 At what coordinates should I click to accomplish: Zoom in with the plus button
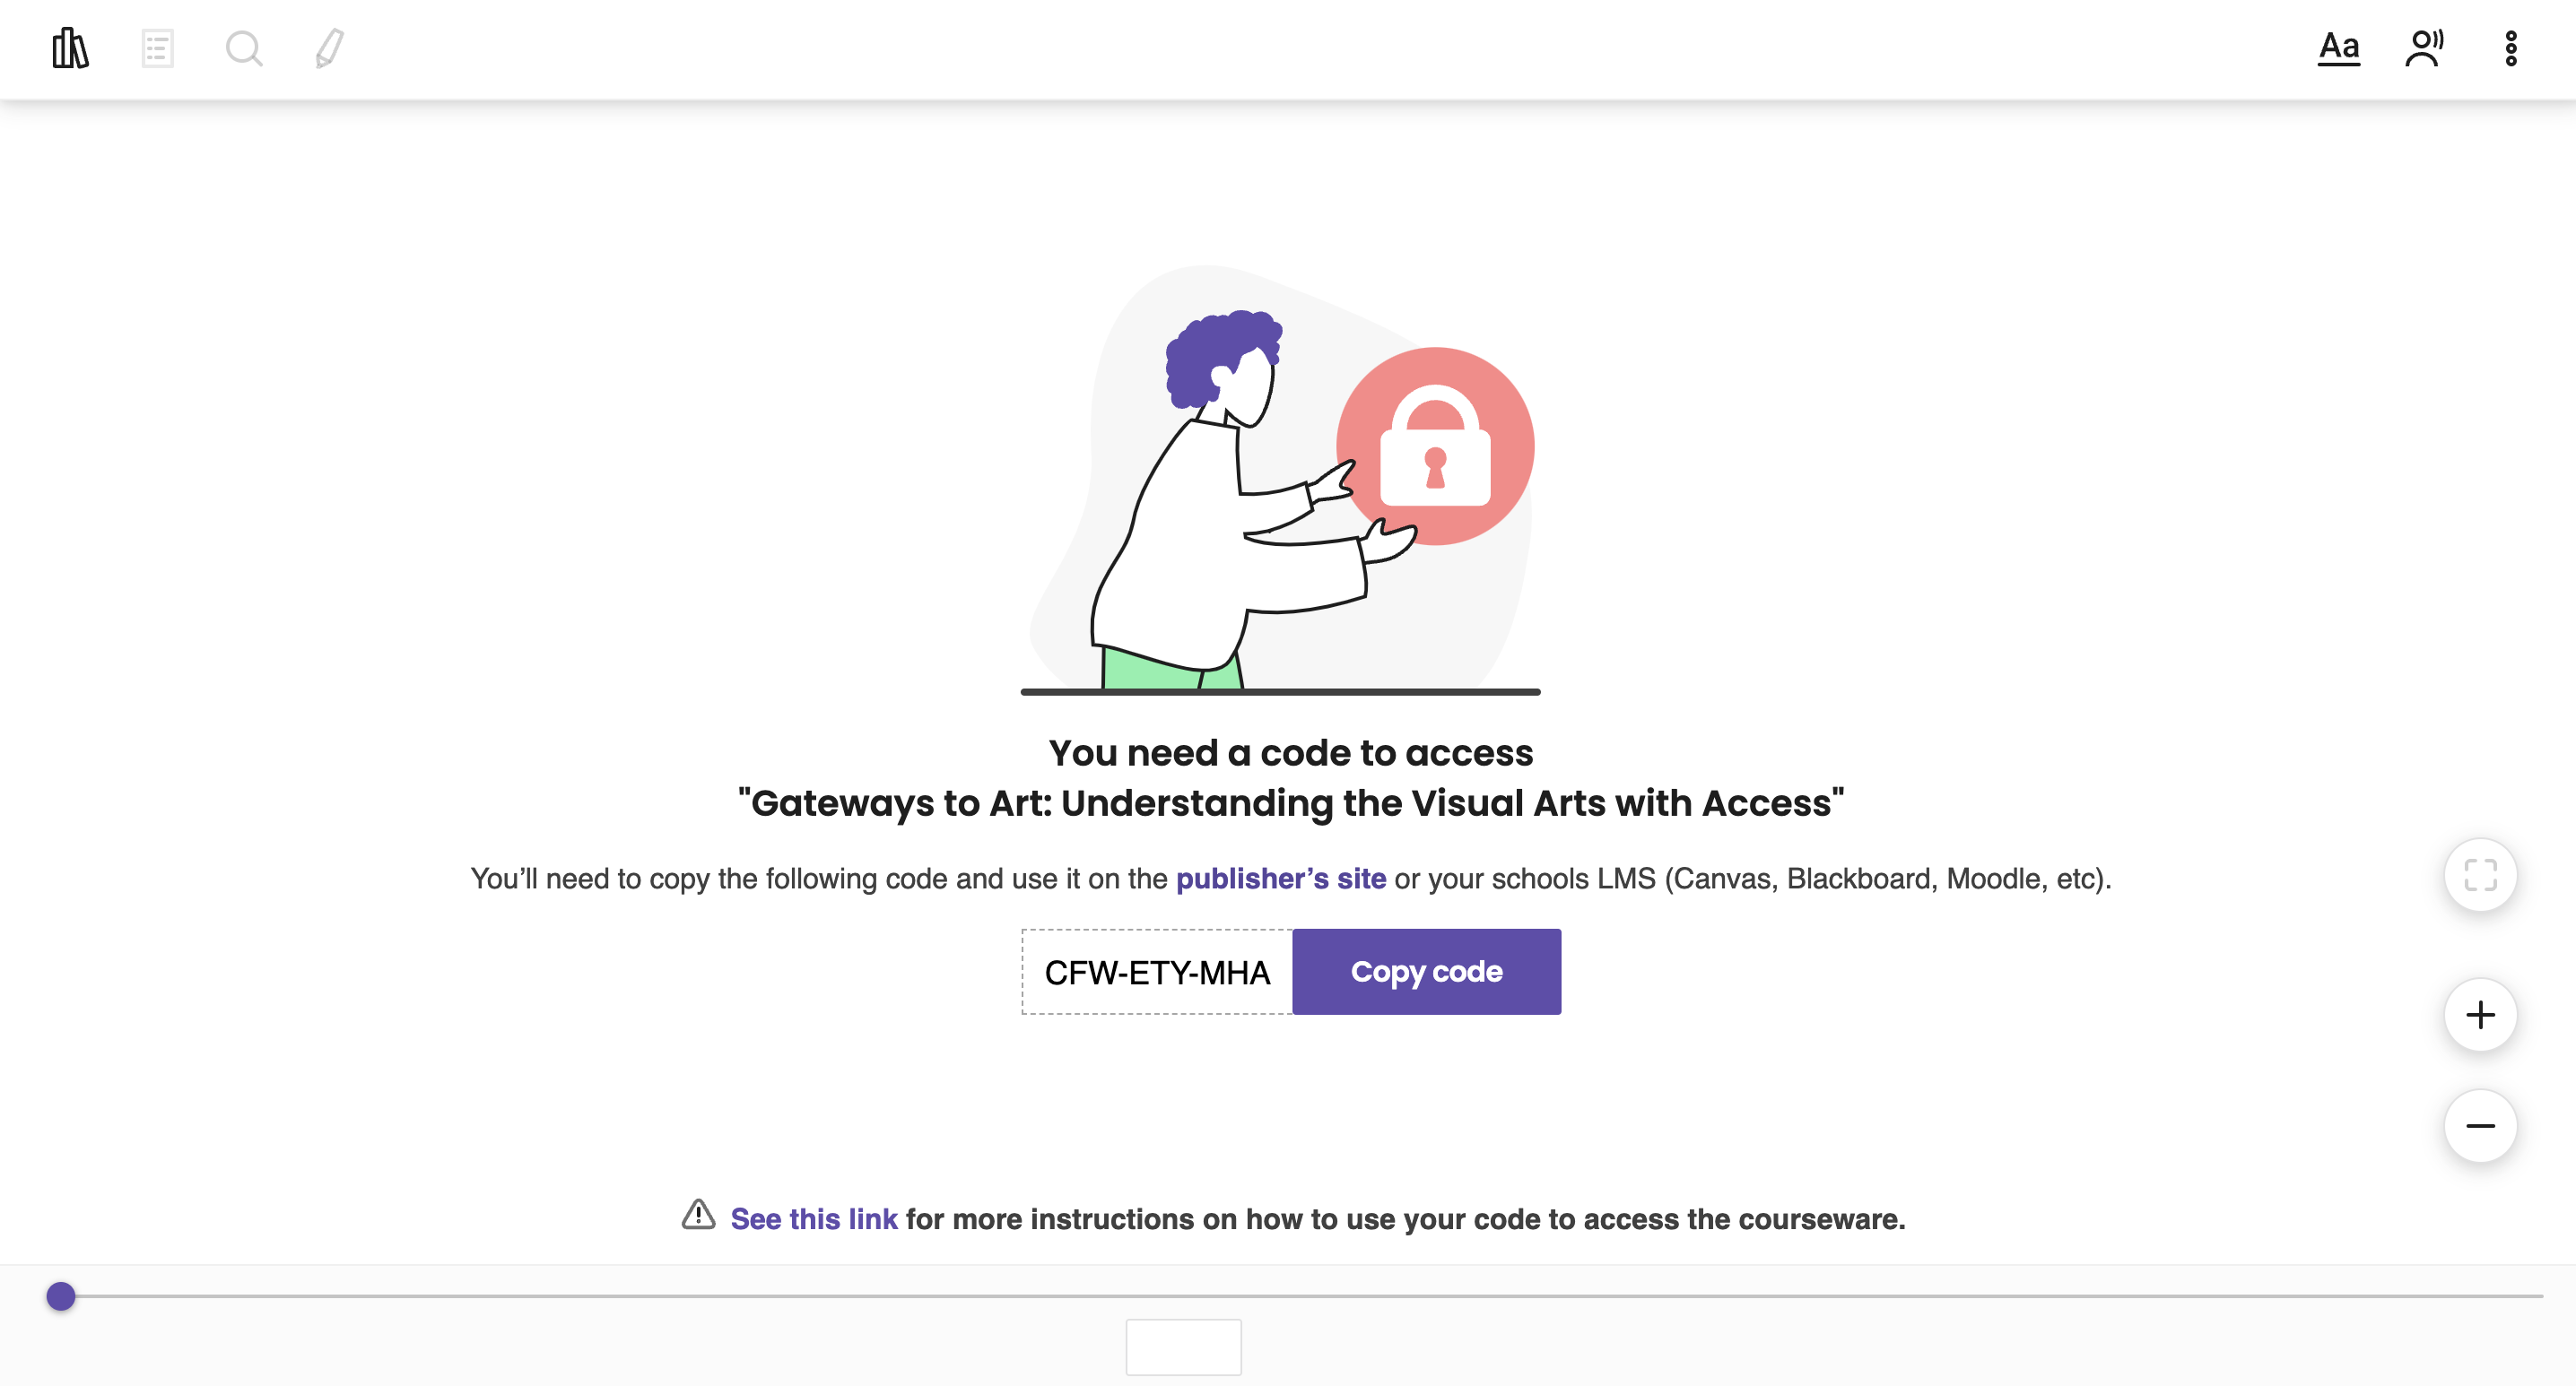click(x=2480, y=1015)
